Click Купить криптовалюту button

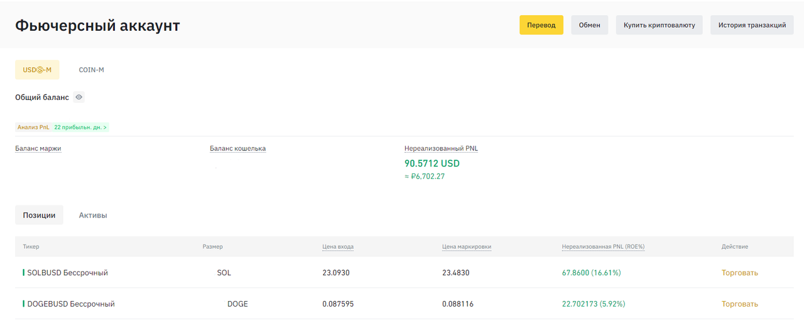click(x=659, y=25)
